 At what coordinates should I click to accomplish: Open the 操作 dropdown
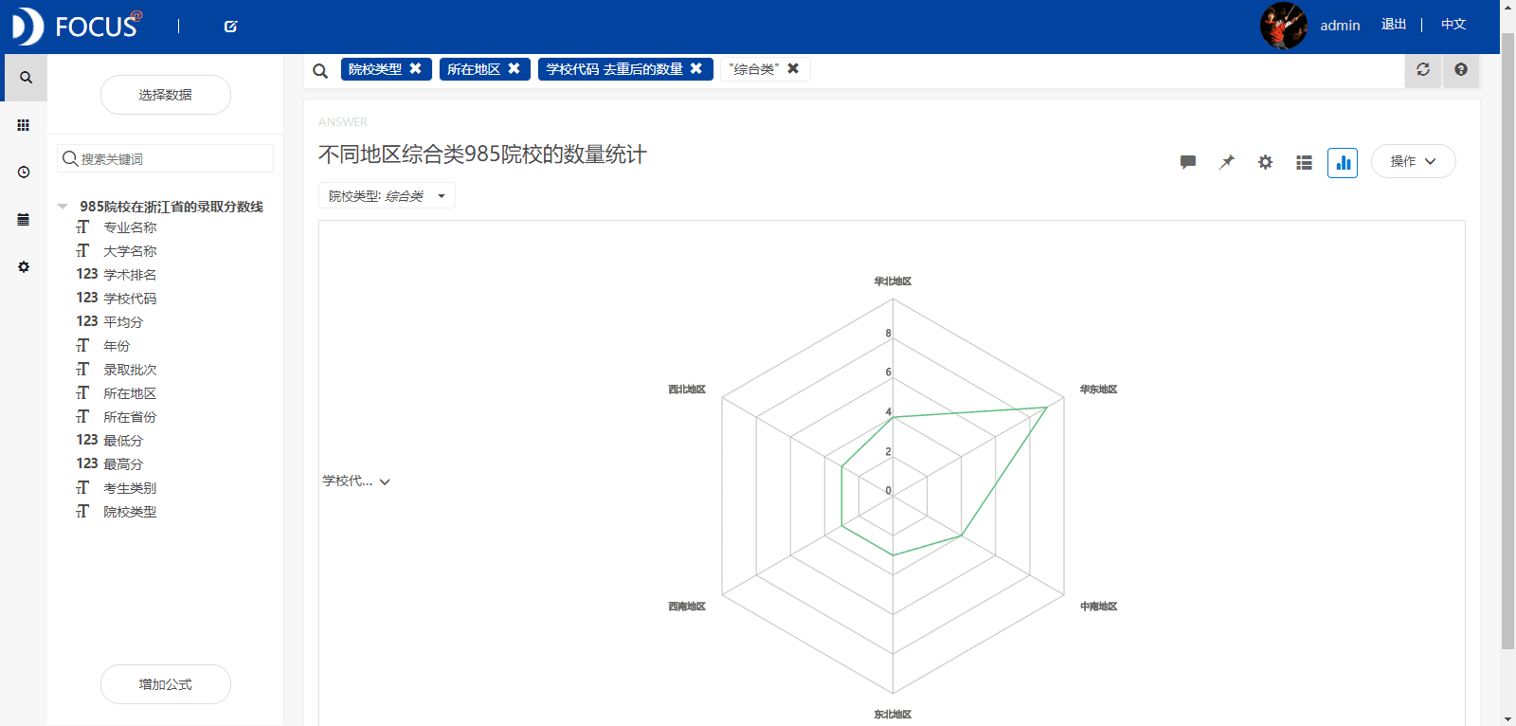point(1414,161)
